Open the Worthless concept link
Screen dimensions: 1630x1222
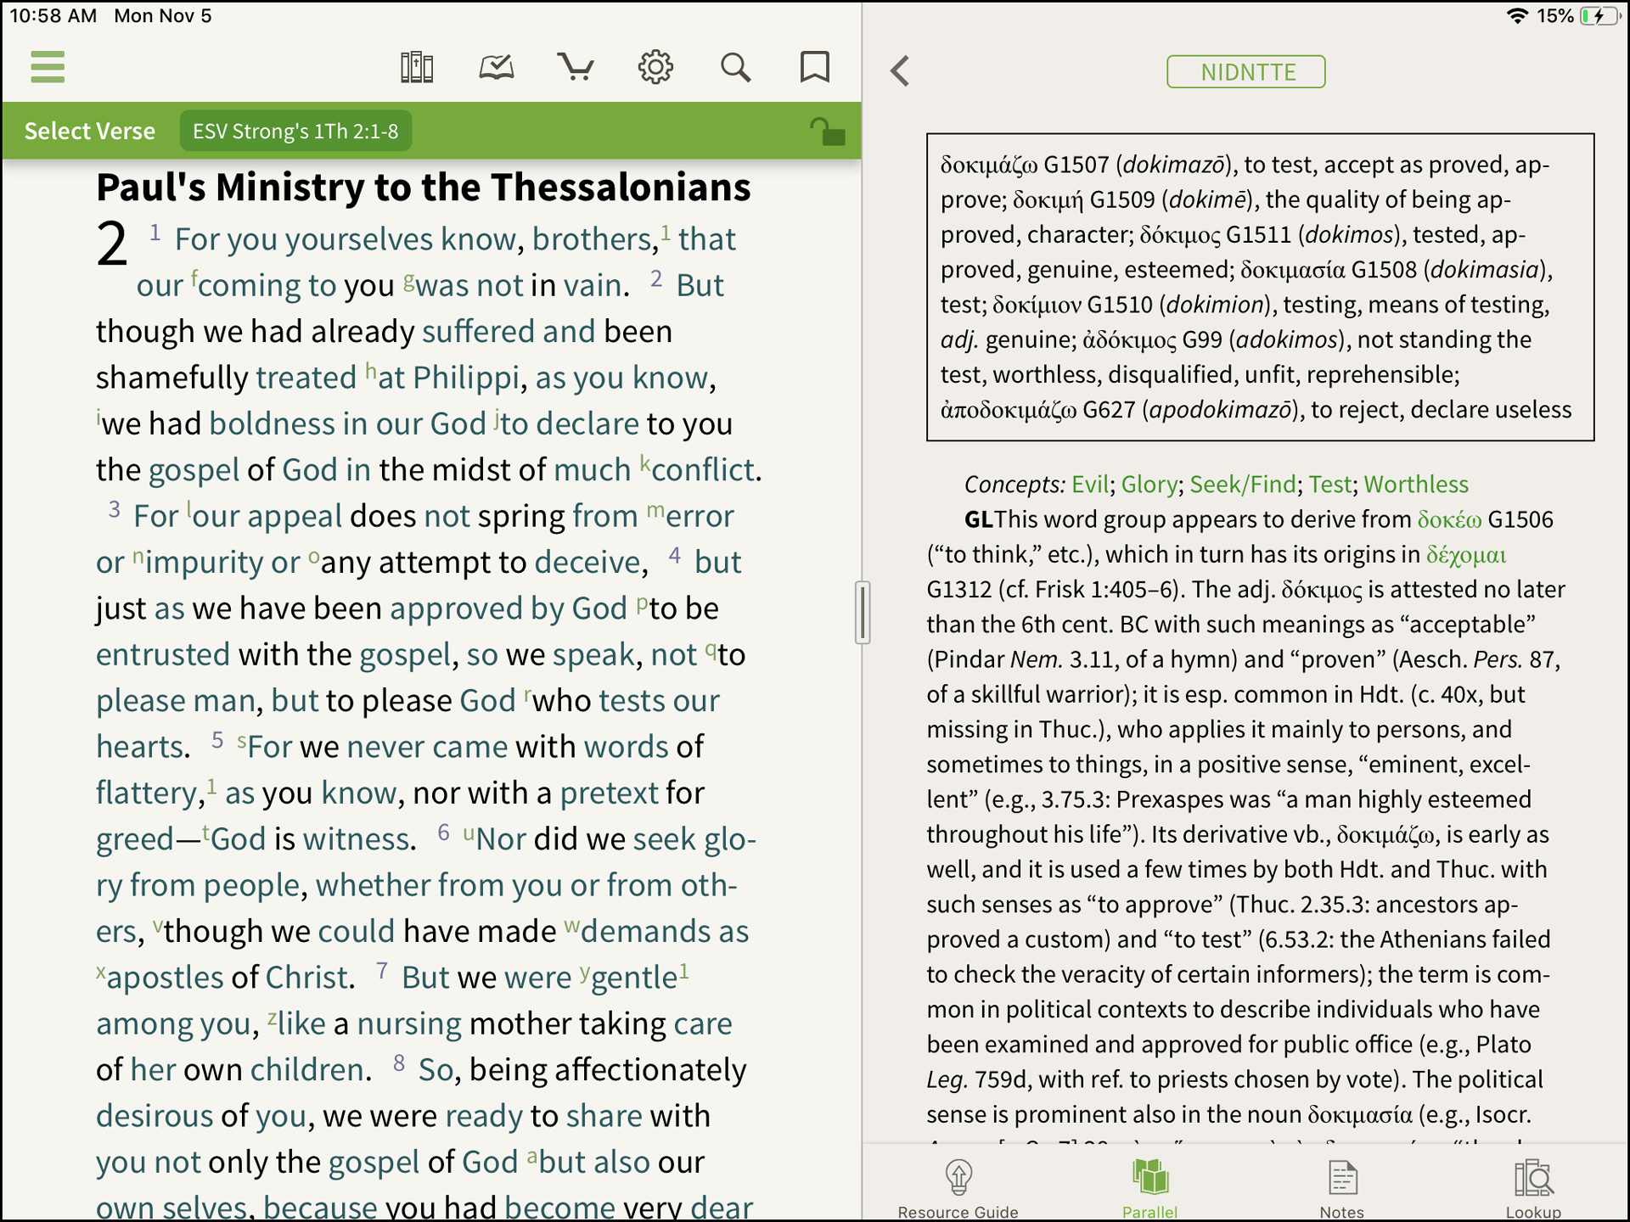coord(1416,485)
